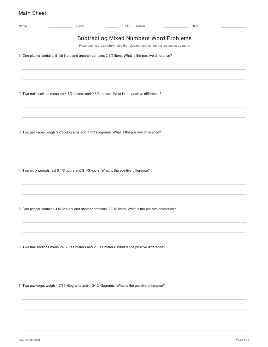Click the second answer line under problem 6
The image size is (268, 347).
pos(134,271)
